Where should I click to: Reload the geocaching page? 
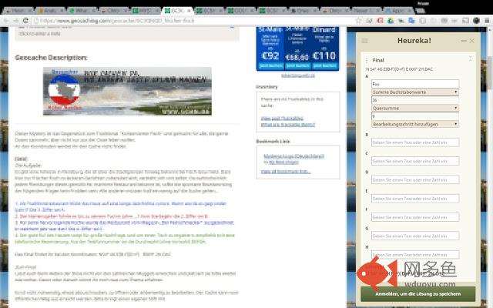[x=25, y=21]
